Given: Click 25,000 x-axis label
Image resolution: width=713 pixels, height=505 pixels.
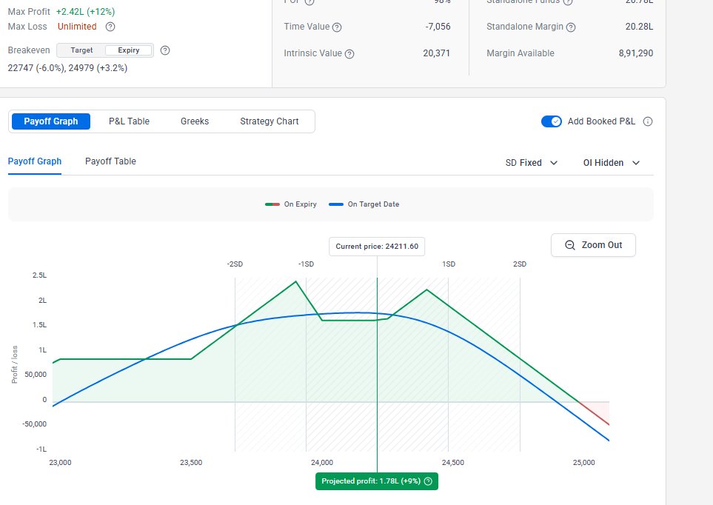Looking at the screenshot, I should [584, 463].
